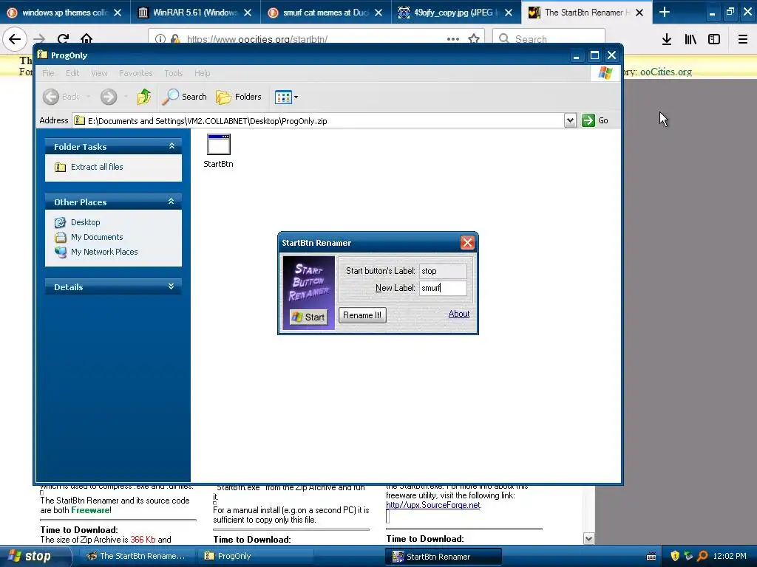The height and width of the screenshot is (567, 757).
Task: Open the upx.SourceForge.net link
Action: pyautogui.click(x=433, y=505)
